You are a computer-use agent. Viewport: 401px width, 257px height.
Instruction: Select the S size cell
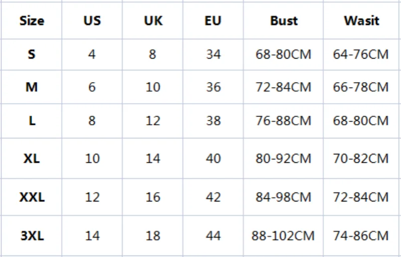[32, 54]
